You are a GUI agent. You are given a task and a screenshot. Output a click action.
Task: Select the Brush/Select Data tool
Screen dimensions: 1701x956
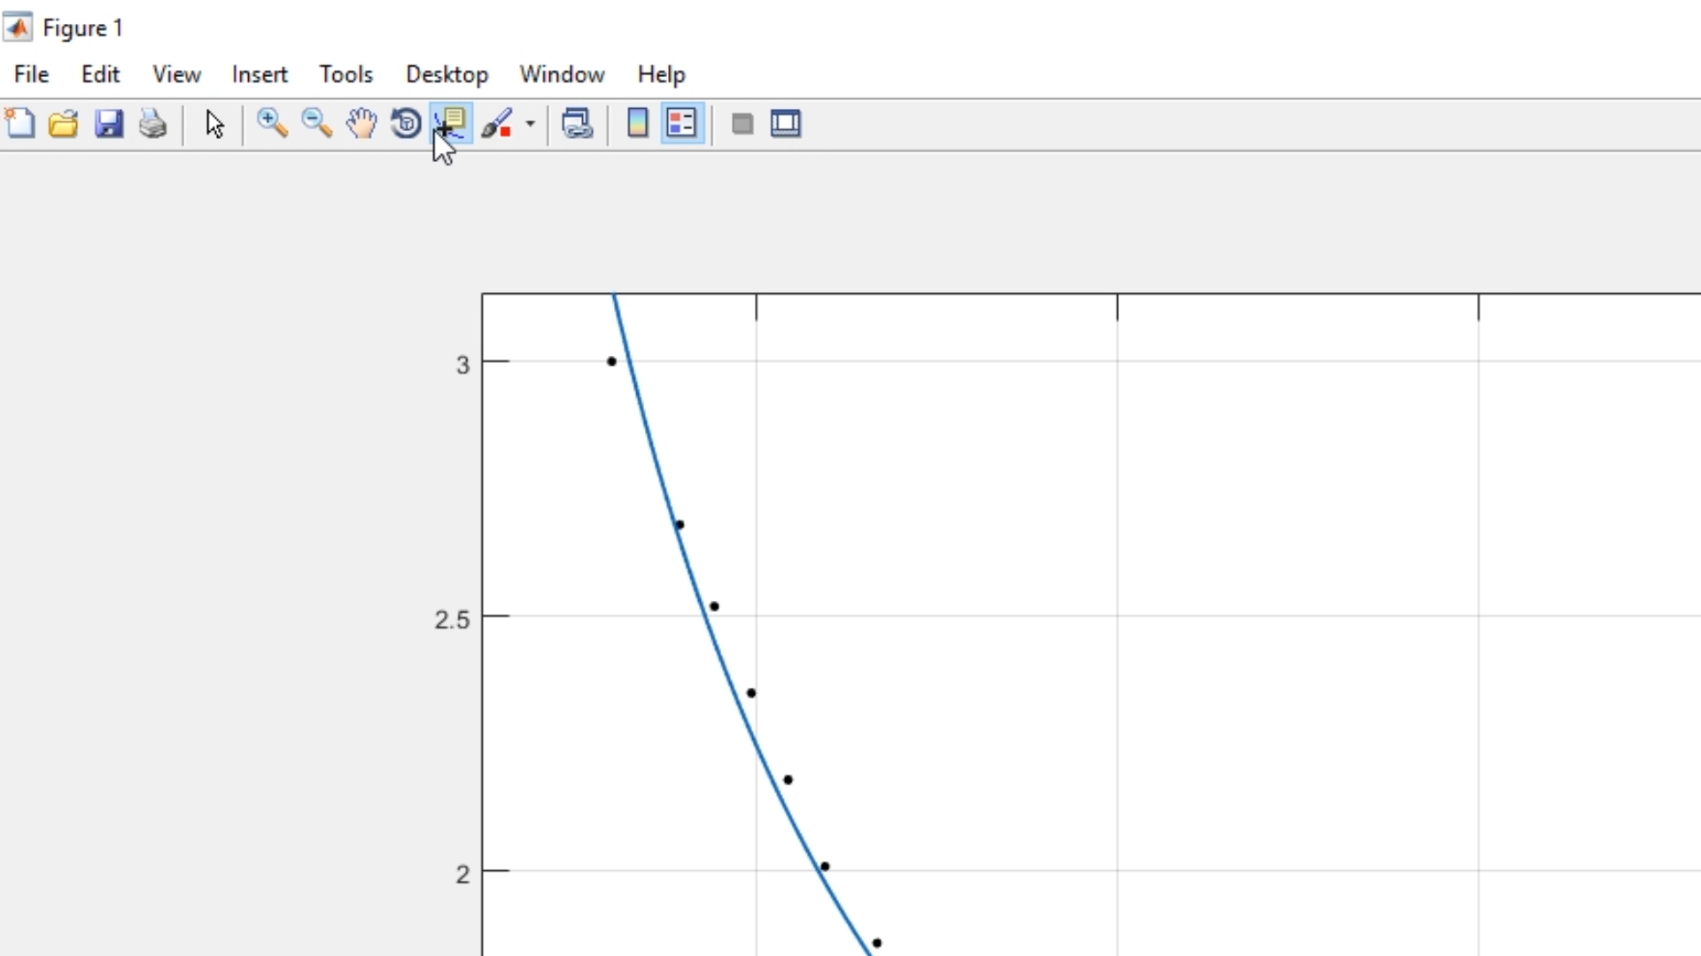tap(499, 124)
